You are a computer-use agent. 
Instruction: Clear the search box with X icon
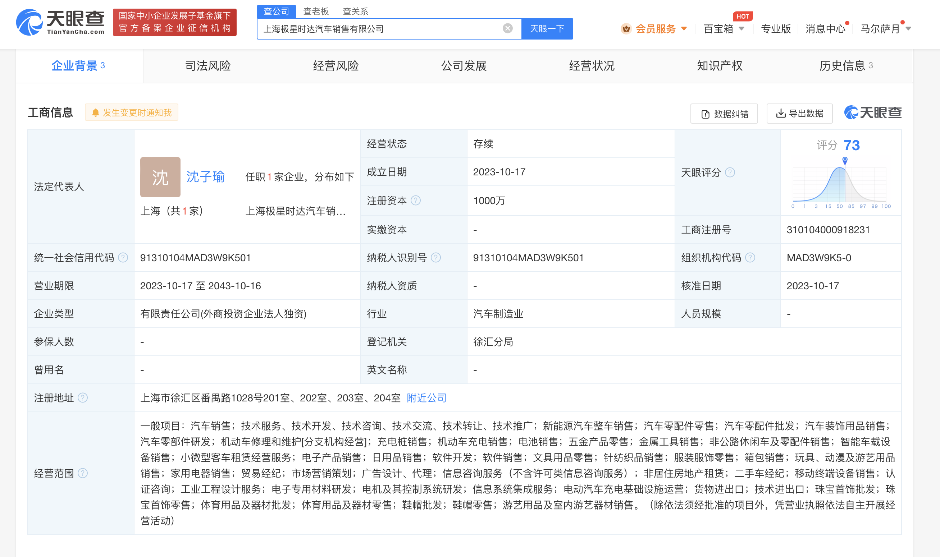[507, 28]
